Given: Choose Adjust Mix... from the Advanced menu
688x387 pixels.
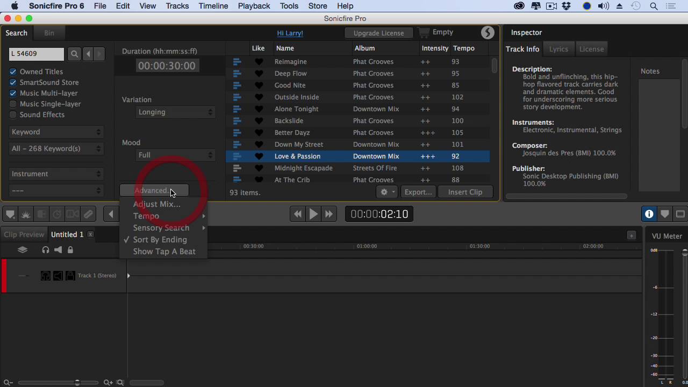Looking at the screenshot, I should point(163,204).
